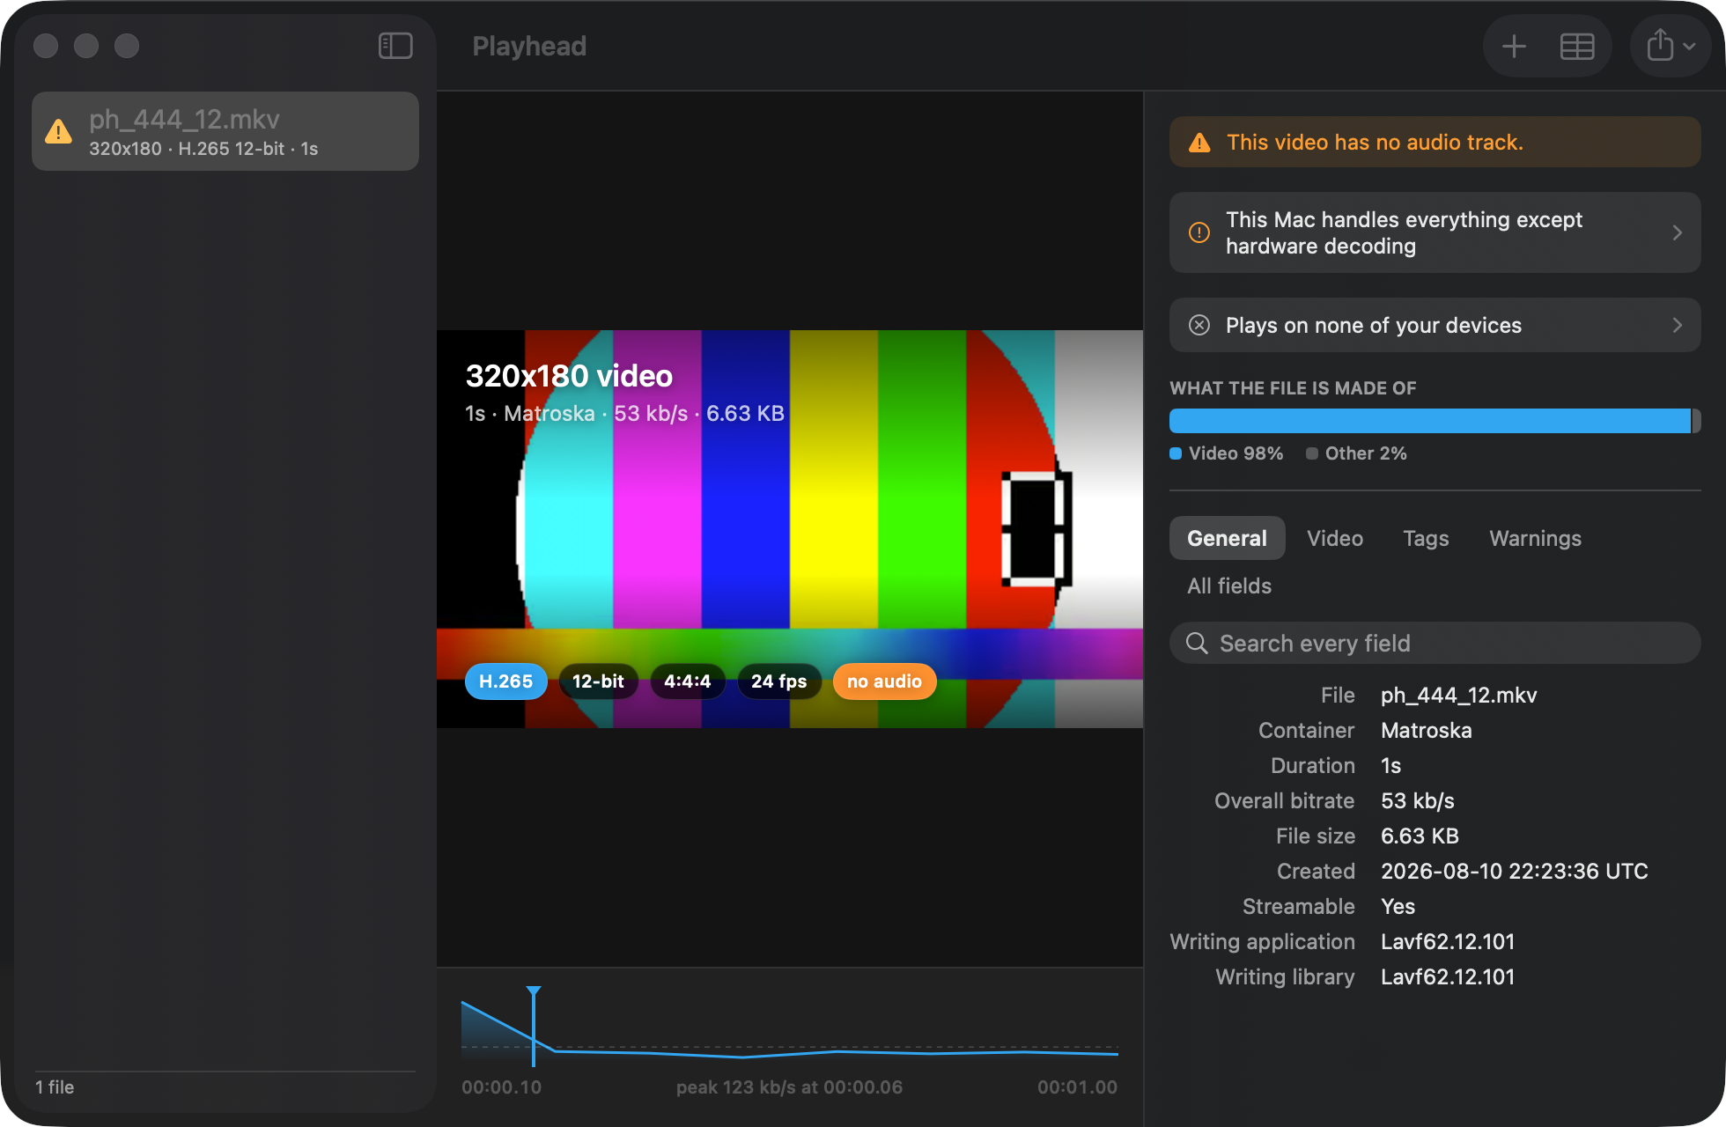Image resolution: width=1726 pixels, height=1127 pixels.
Task: Click the plus add file icon
Action: (1514, 46)
